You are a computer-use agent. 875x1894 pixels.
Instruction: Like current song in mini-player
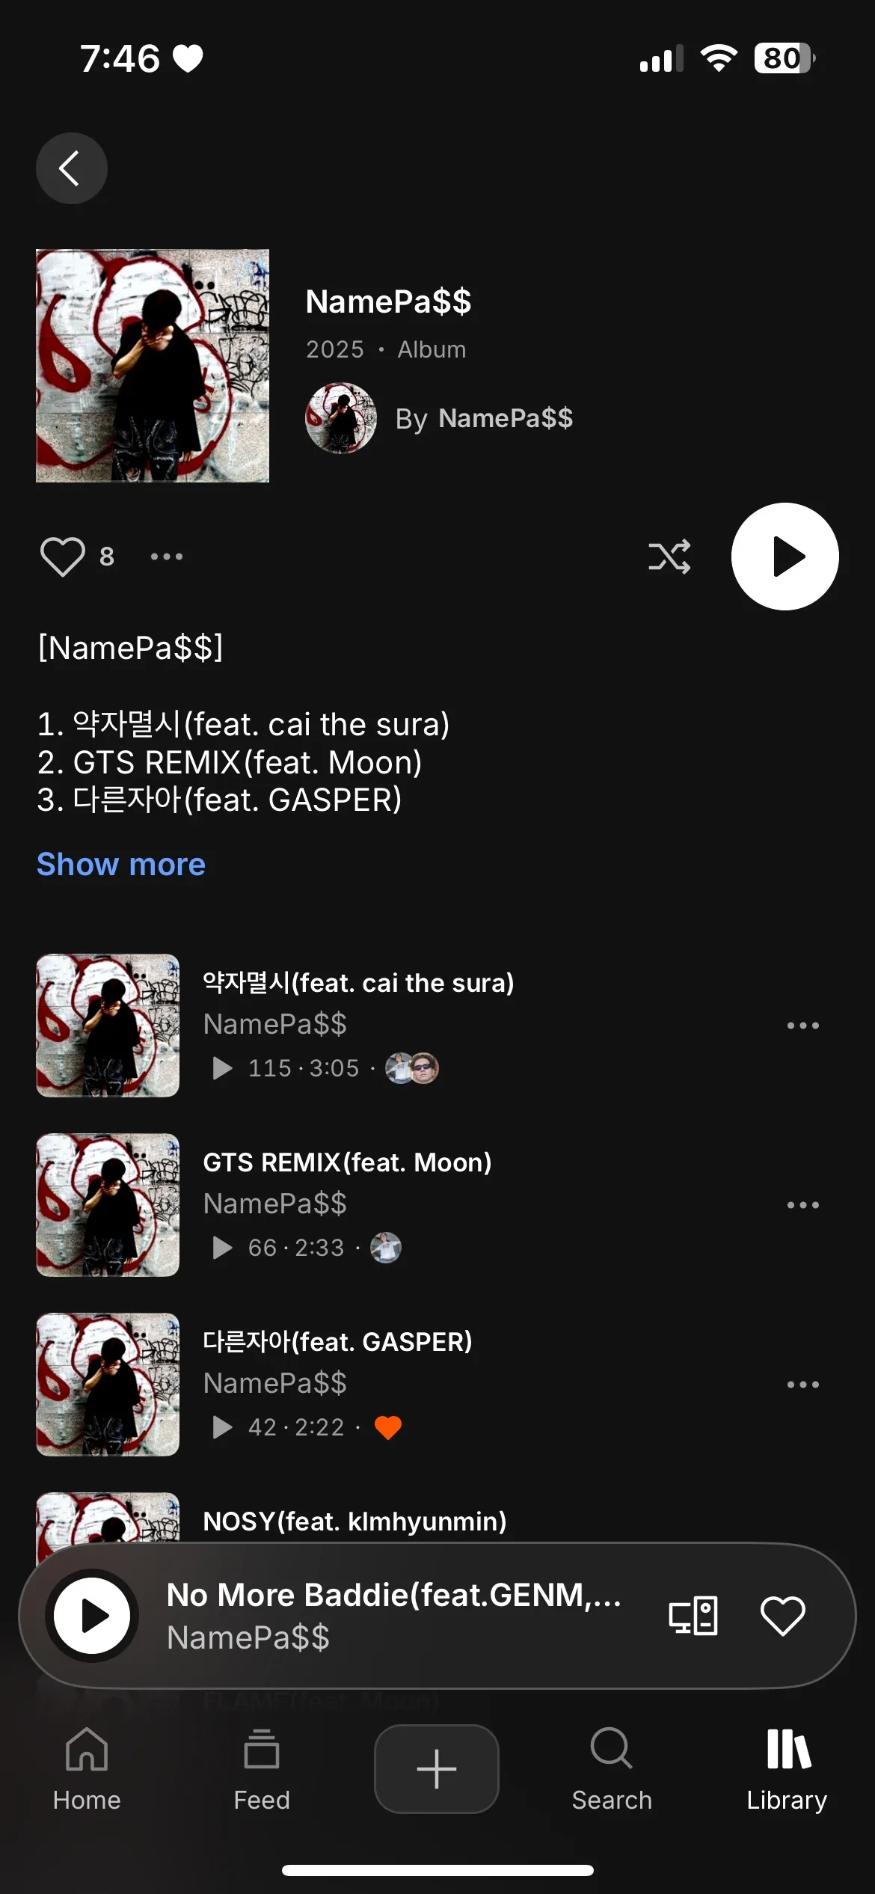pyautogui.click(x=783, y=1616)
